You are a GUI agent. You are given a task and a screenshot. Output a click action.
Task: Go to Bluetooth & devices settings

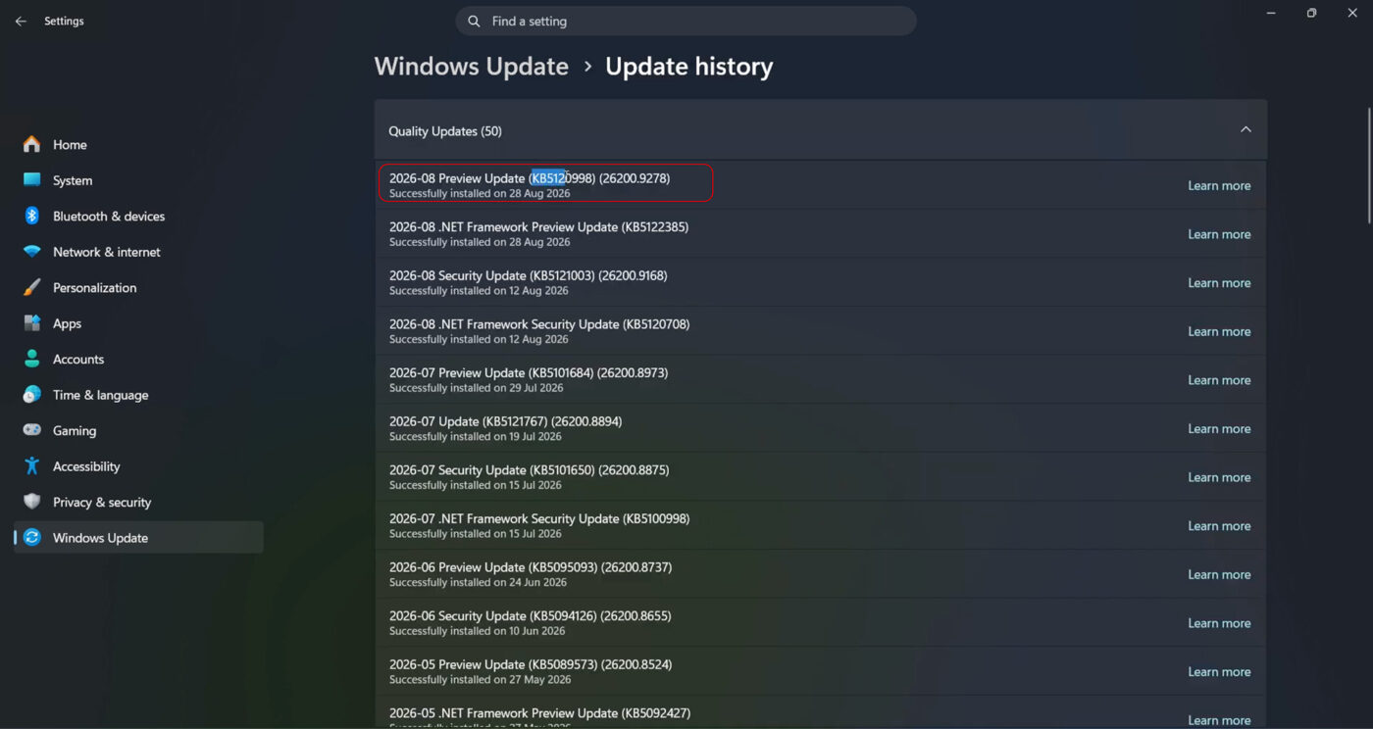pyautogui.click(x=138, y=216)
